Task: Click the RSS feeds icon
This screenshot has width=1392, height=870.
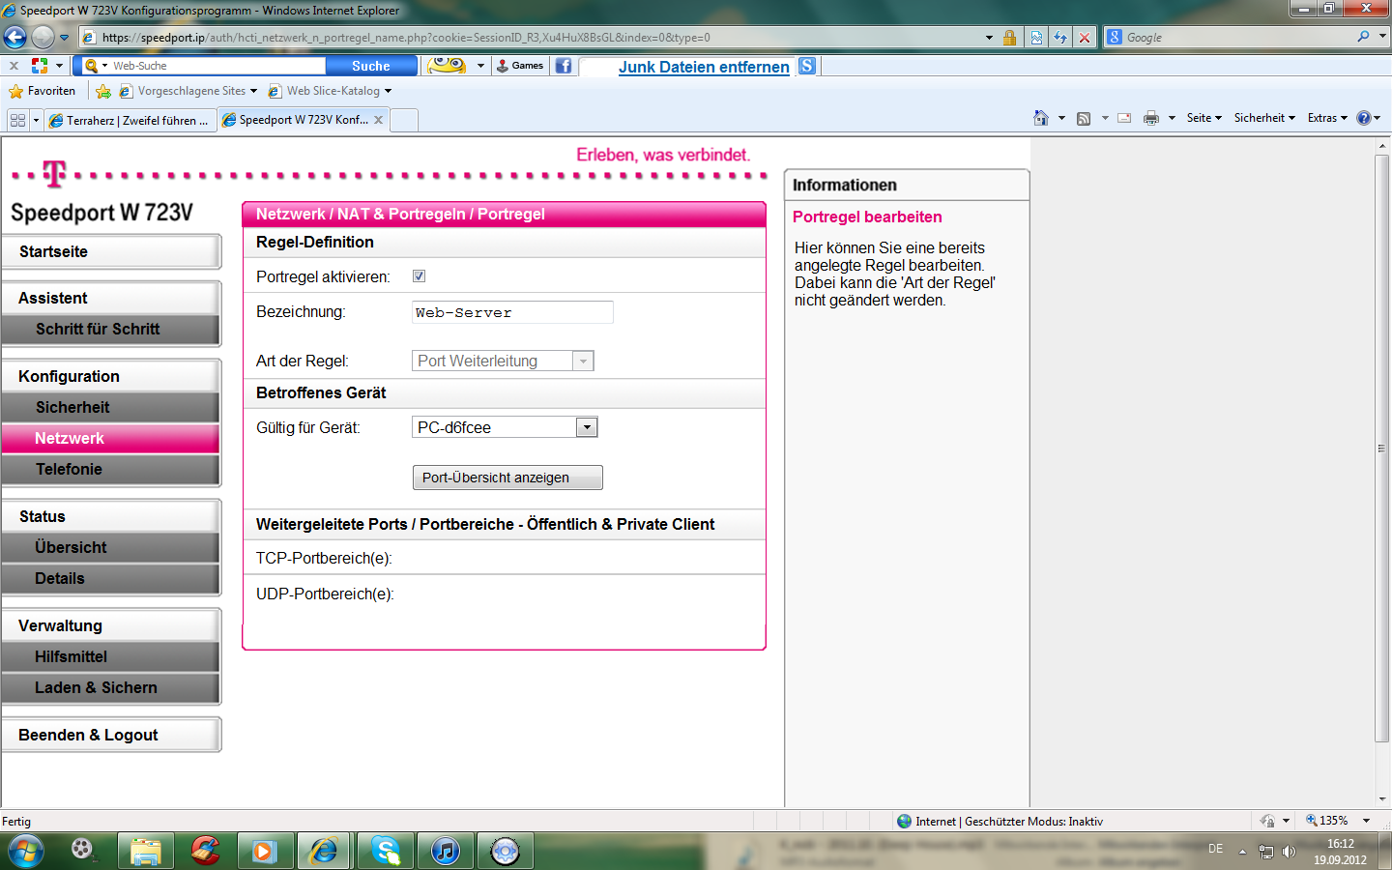Action: (x=1084, y=118)
